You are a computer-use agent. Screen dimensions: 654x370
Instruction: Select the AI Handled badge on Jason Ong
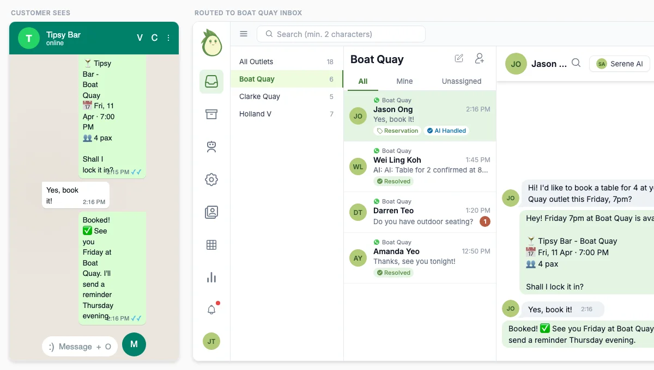click(446, 131)
